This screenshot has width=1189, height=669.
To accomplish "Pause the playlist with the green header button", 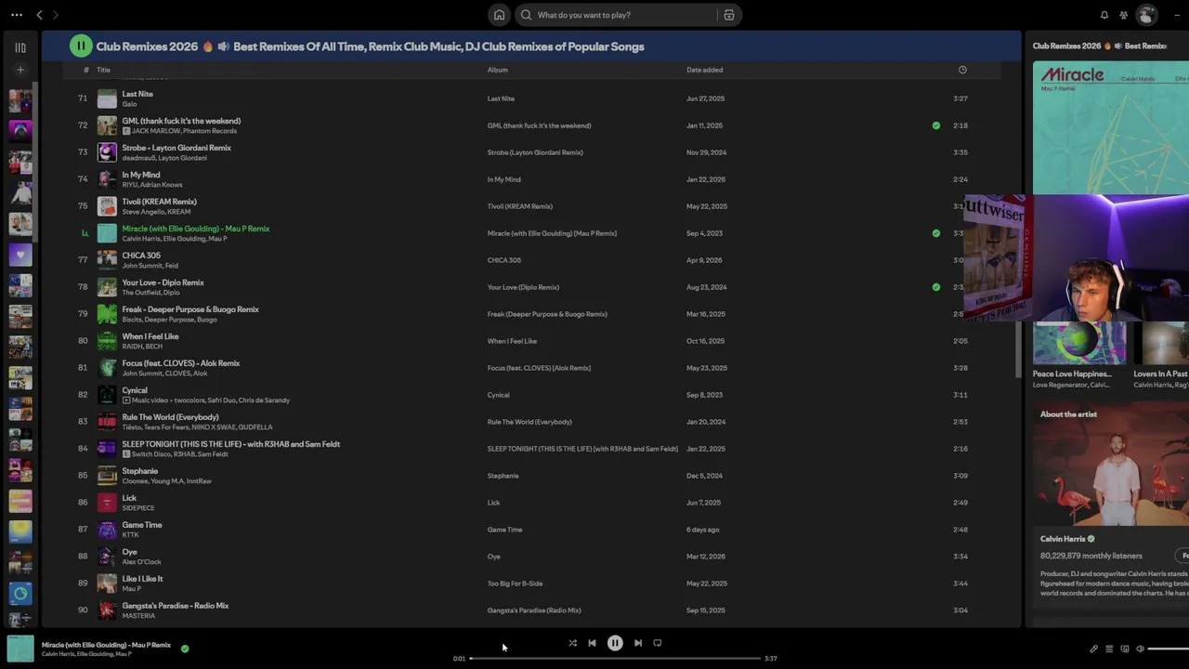I will click(81, 46).
